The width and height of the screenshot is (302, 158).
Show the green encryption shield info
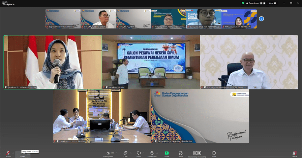243,3
